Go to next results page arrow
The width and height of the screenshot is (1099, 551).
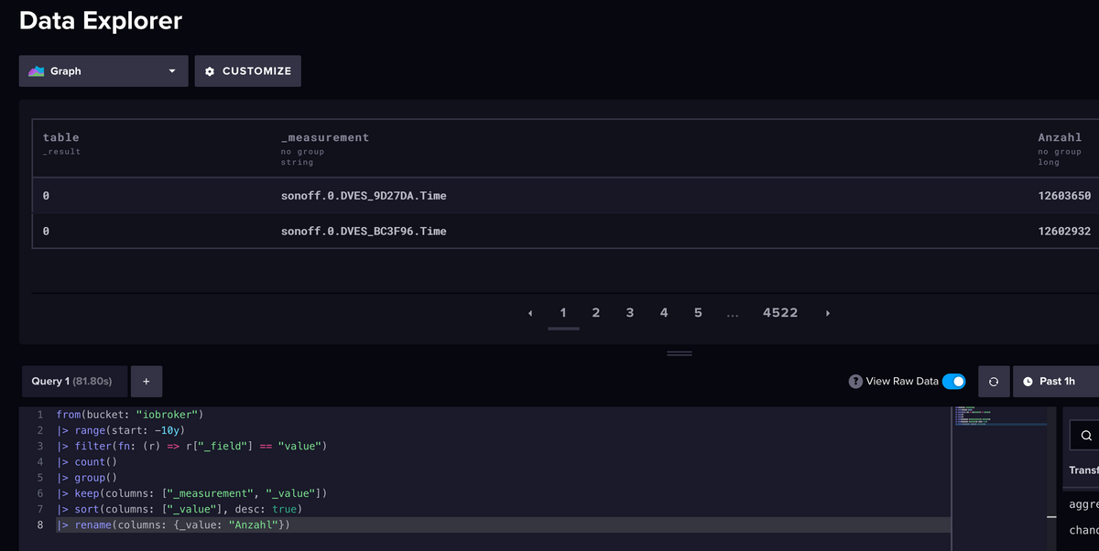point(828,313)
